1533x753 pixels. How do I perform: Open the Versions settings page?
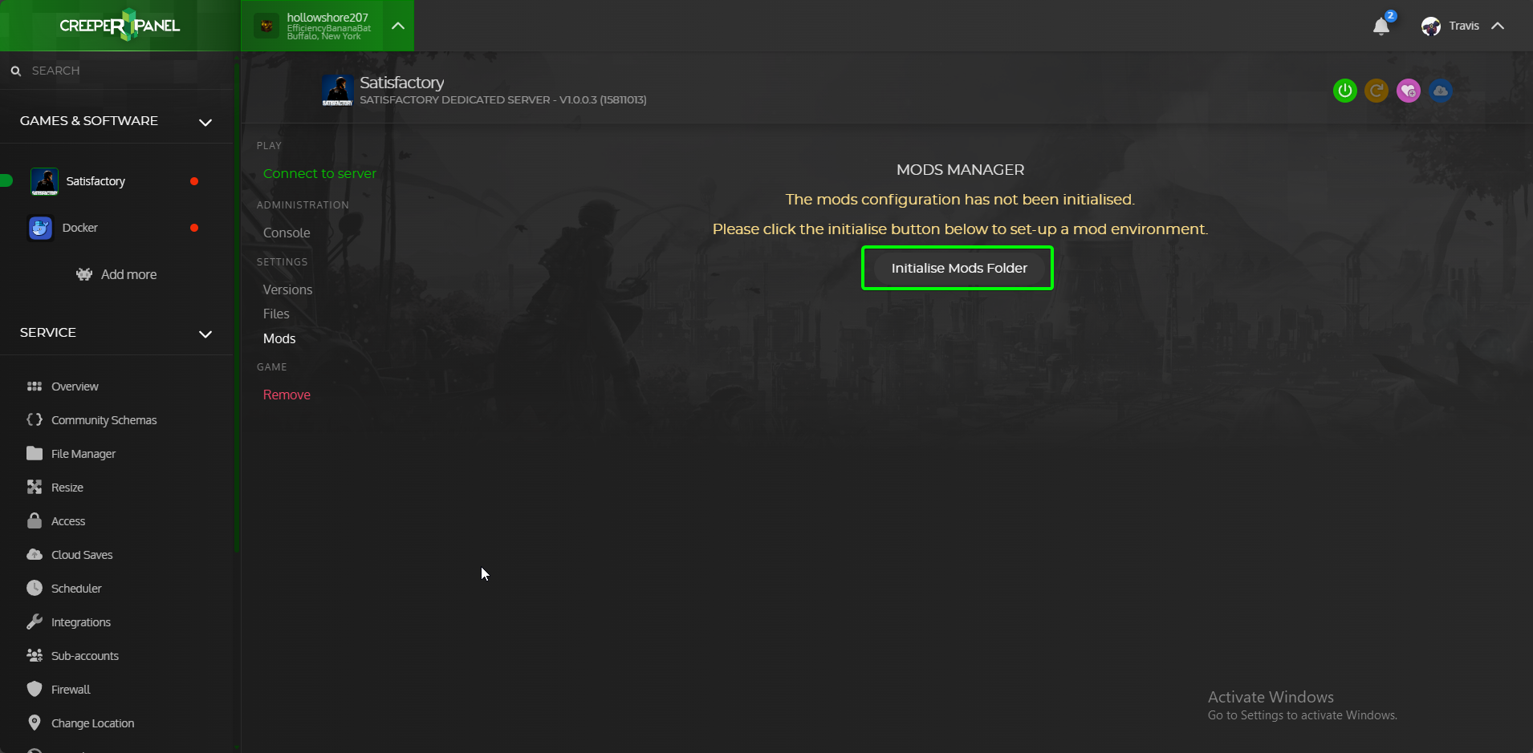click(287, 289)
